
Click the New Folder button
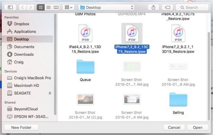pos(21,127)
